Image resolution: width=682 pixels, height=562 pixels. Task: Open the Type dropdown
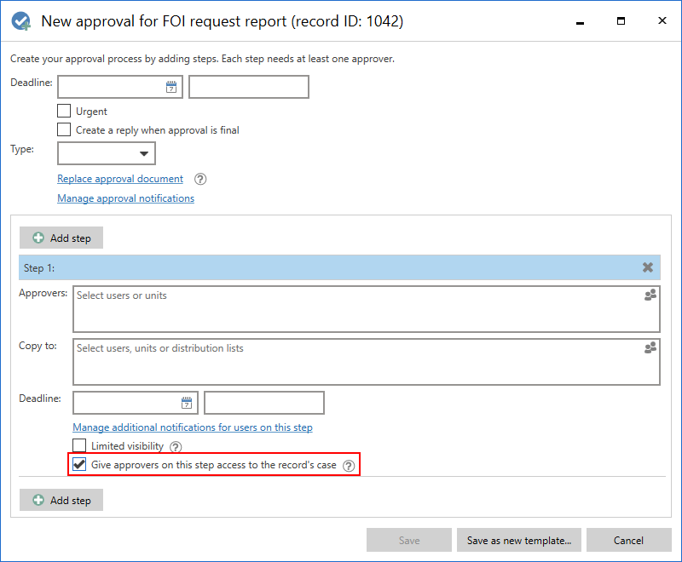(x=107, y=153)
